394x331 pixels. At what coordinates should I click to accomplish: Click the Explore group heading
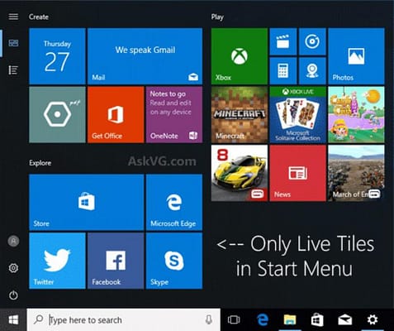pyautogui.click(x=40, y=163)
